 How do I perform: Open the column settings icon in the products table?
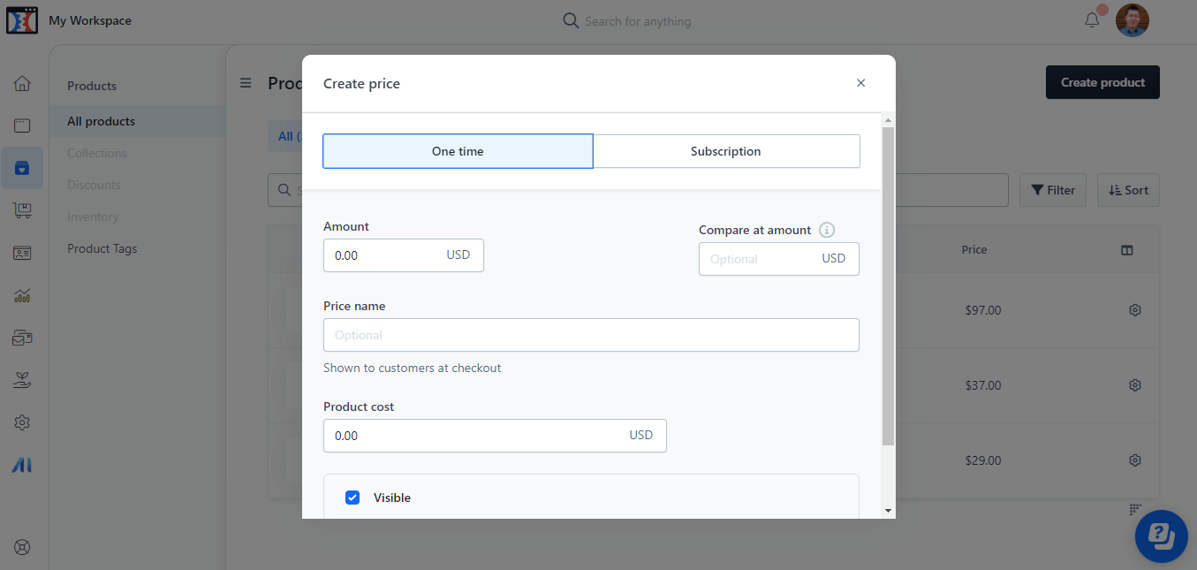coord(1127,250)
